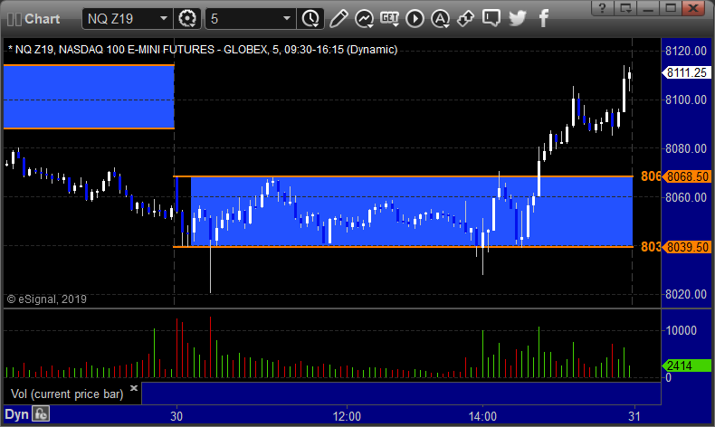This screenshot has height=427, width=715.
Task: Select the Vol (current price bar) label
Action: (67, 394)
